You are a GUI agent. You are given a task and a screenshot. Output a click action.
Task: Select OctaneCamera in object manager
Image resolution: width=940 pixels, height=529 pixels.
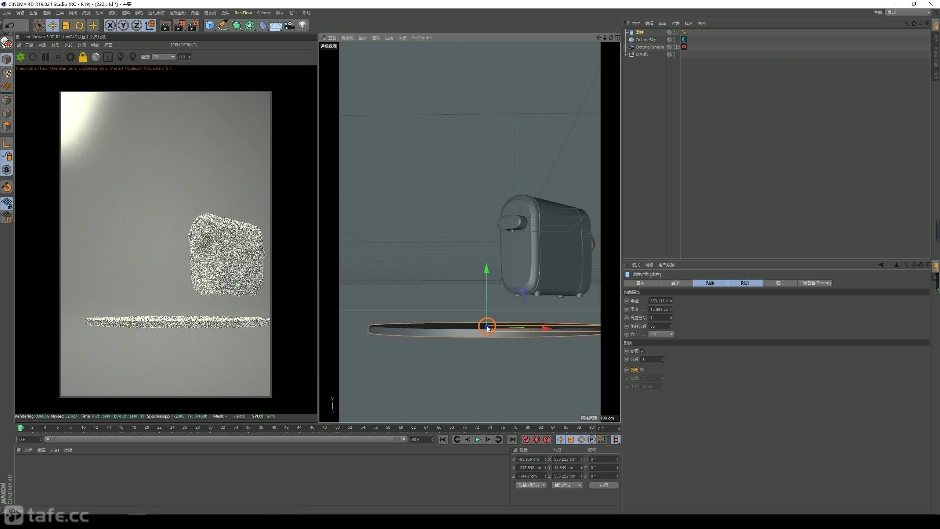pyautogui.click(x=650, y=47)
